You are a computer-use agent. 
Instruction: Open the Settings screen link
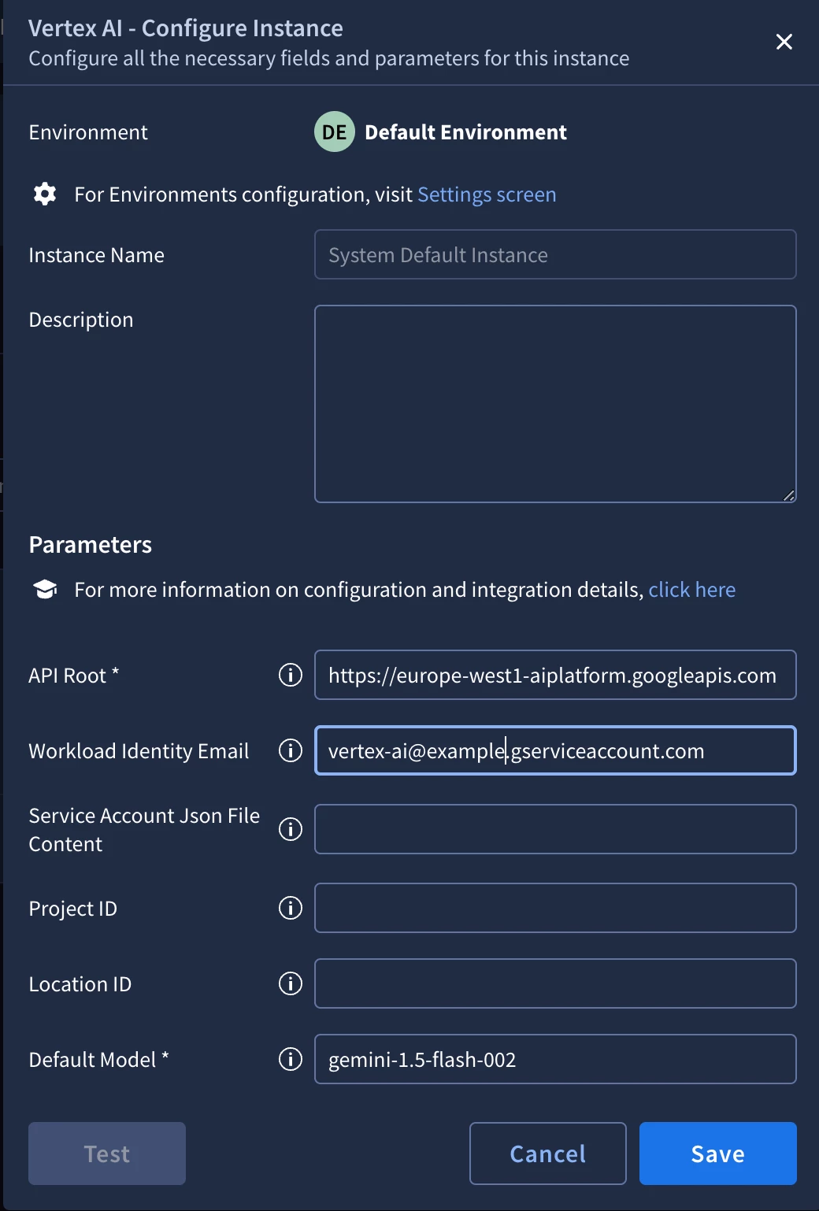click(487, 194)
